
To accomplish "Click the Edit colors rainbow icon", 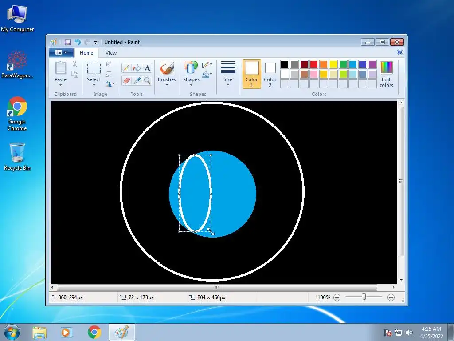I will (386, 68).
